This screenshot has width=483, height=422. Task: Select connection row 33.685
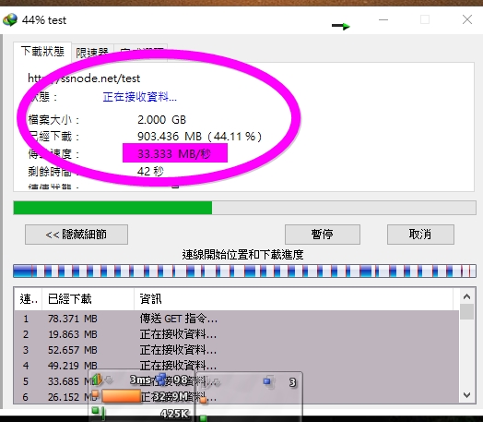(236, 381)
